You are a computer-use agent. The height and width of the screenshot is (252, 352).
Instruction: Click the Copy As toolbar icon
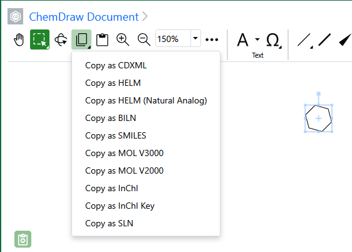pos(81,39)
